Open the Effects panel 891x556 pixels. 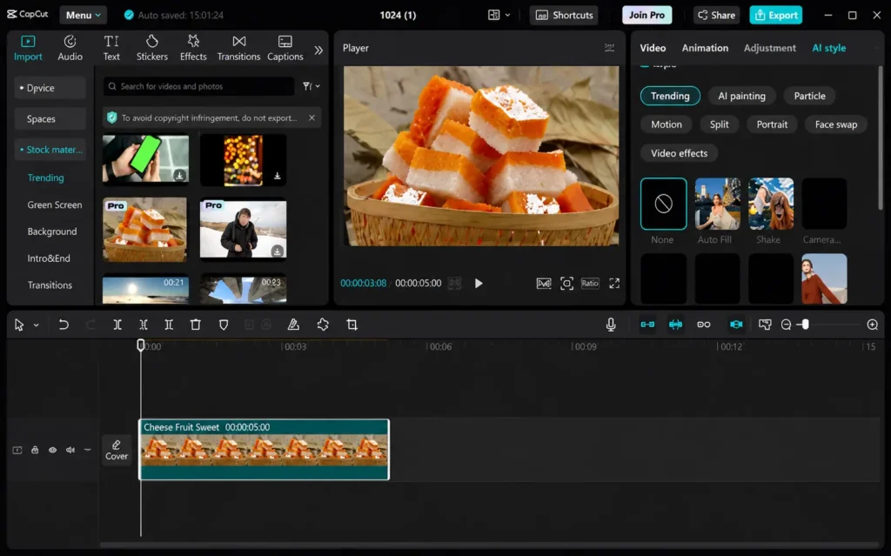(193, 48)
